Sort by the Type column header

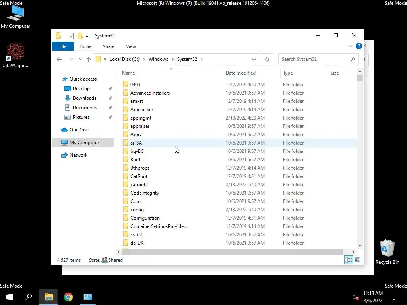(304, 73)
